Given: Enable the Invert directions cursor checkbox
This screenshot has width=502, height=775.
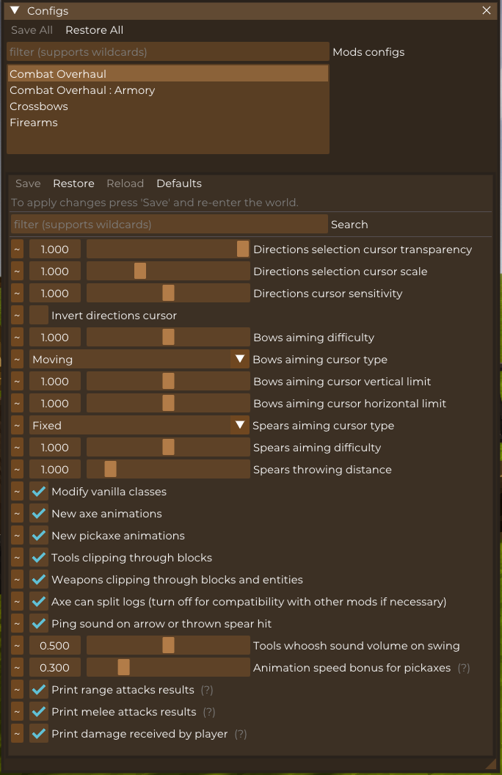Looking at the screenshot, I should (39, 316).
